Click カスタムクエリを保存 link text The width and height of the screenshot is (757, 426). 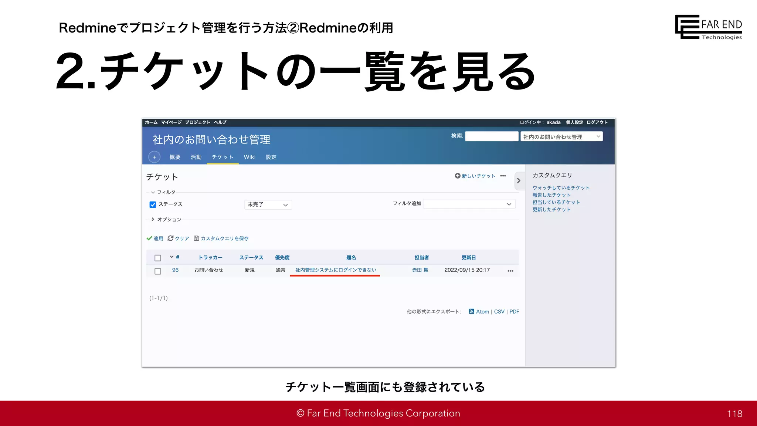click(x=225, y=239)
